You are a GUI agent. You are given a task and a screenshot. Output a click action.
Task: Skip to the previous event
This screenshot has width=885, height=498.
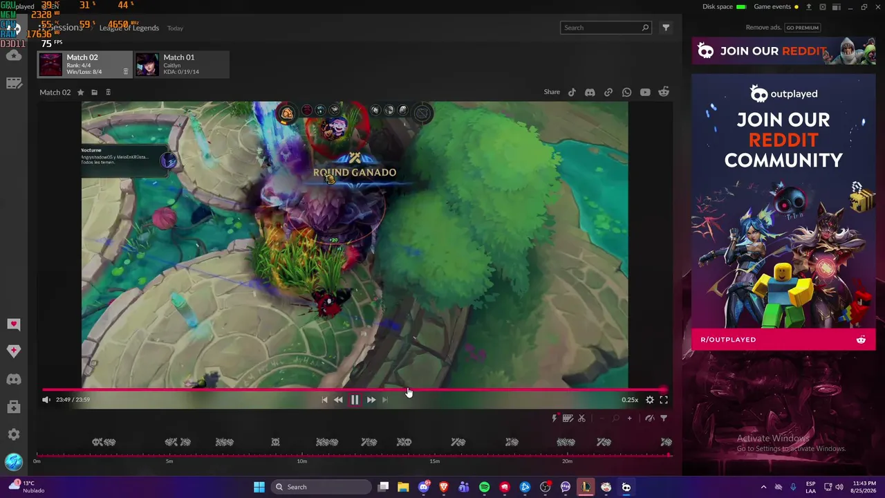tap(324, 400)
